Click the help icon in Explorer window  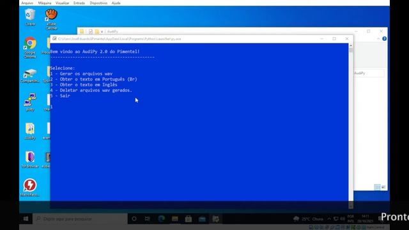pyautogui.click(x=384, y=38)
